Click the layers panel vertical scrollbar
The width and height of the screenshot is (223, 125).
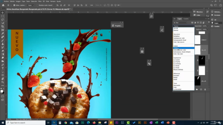click(x=209, y=57)
